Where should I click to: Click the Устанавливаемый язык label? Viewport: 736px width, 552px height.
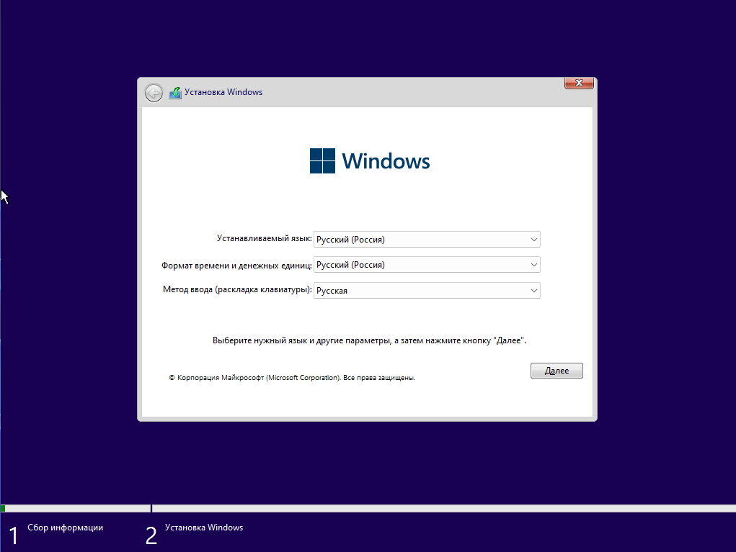[264, 238]
